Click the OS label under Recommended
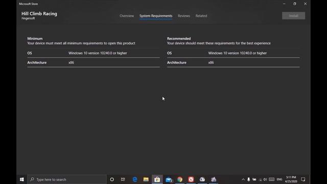 tap(169, 53)
